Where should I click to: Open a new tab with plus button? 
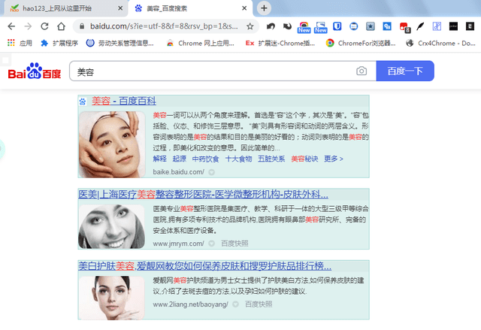click(264, 8)
